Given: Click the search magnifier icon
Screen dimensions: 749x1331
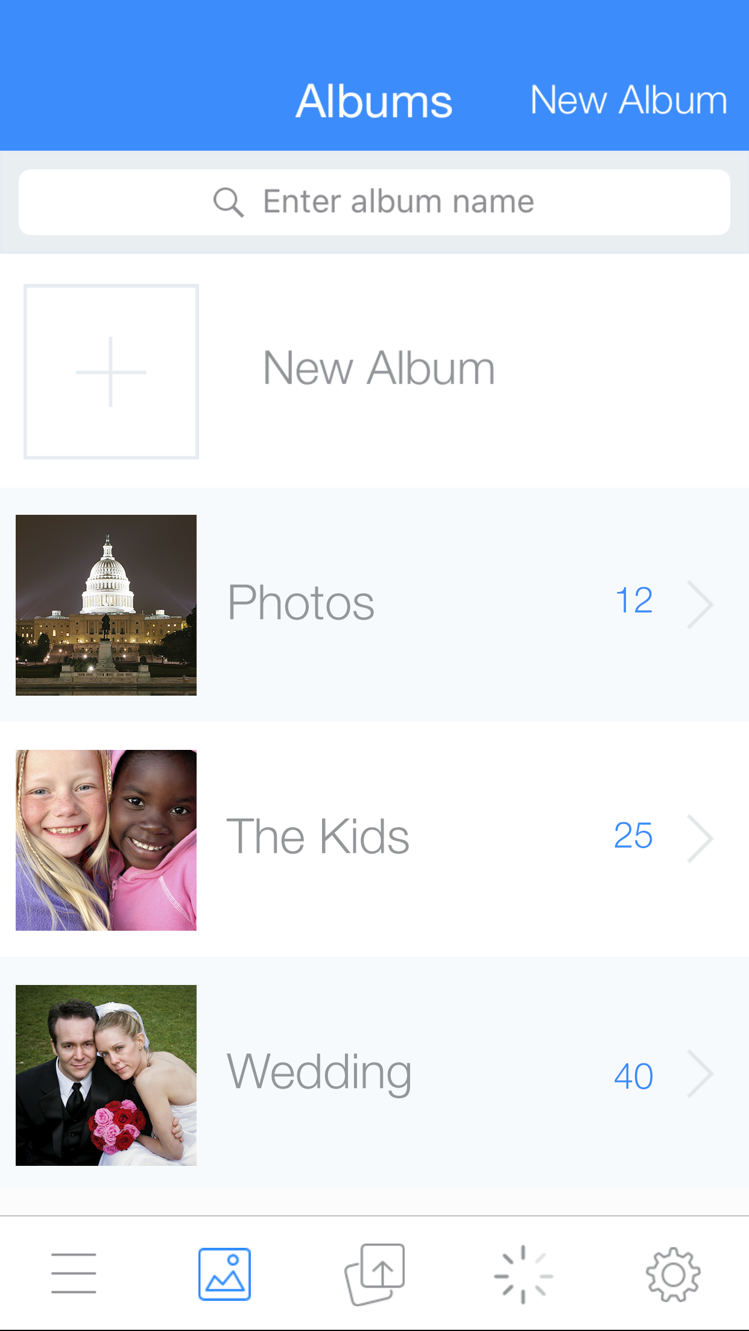Looking at the screenshot, I should coord(229,202).
